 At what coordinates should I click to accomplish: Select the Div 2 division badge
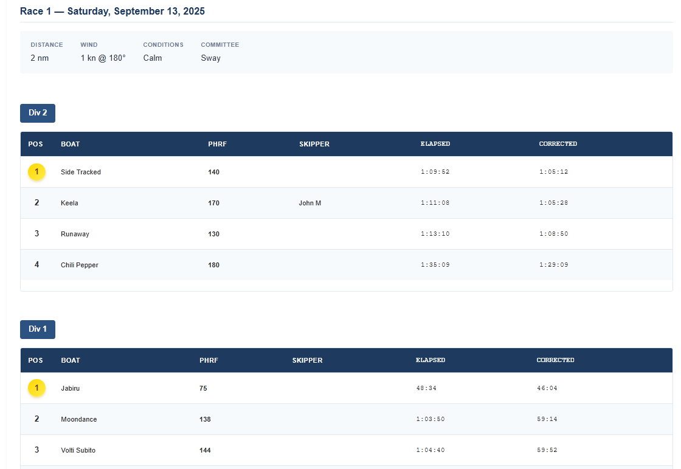tap(38, 113)
